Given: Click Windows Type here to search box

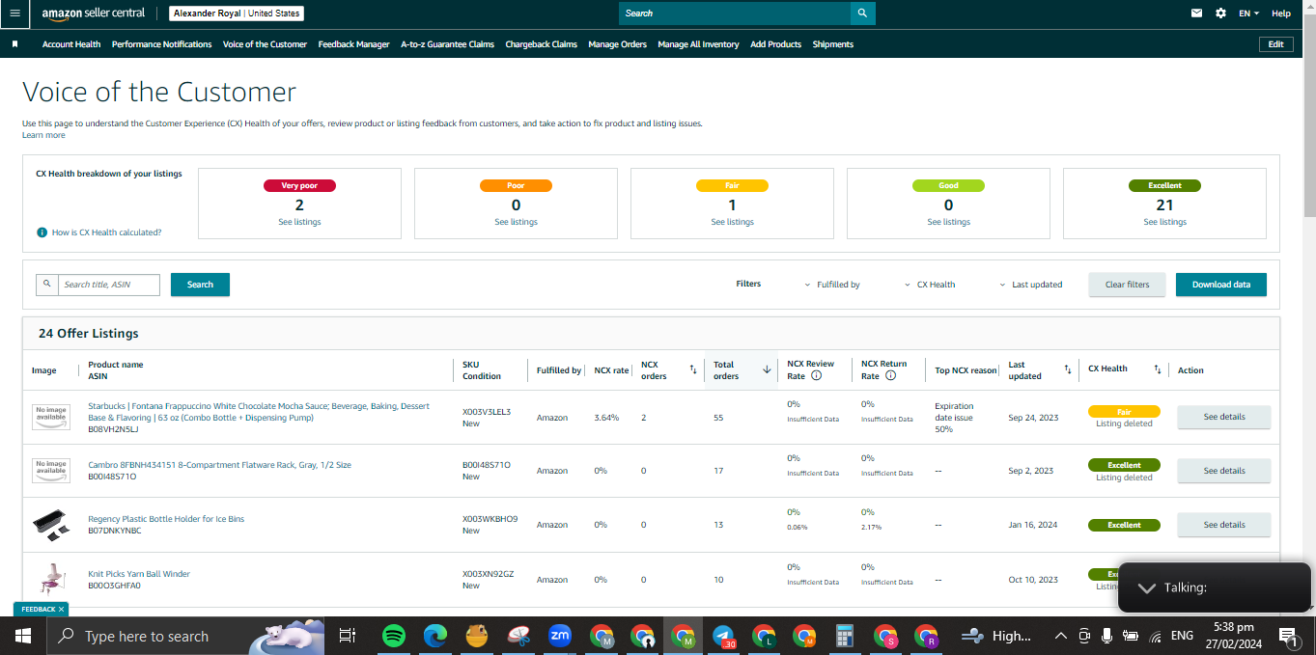Looking at the screenshot, I should click(x=145, y=636).
